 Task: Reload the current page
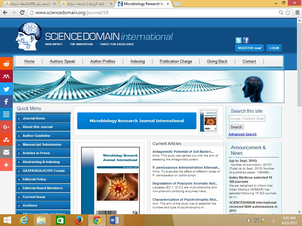pos(22,12)
